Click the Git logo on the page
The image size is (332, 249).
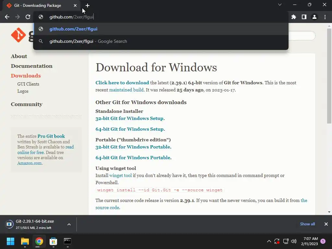[18, 35]
